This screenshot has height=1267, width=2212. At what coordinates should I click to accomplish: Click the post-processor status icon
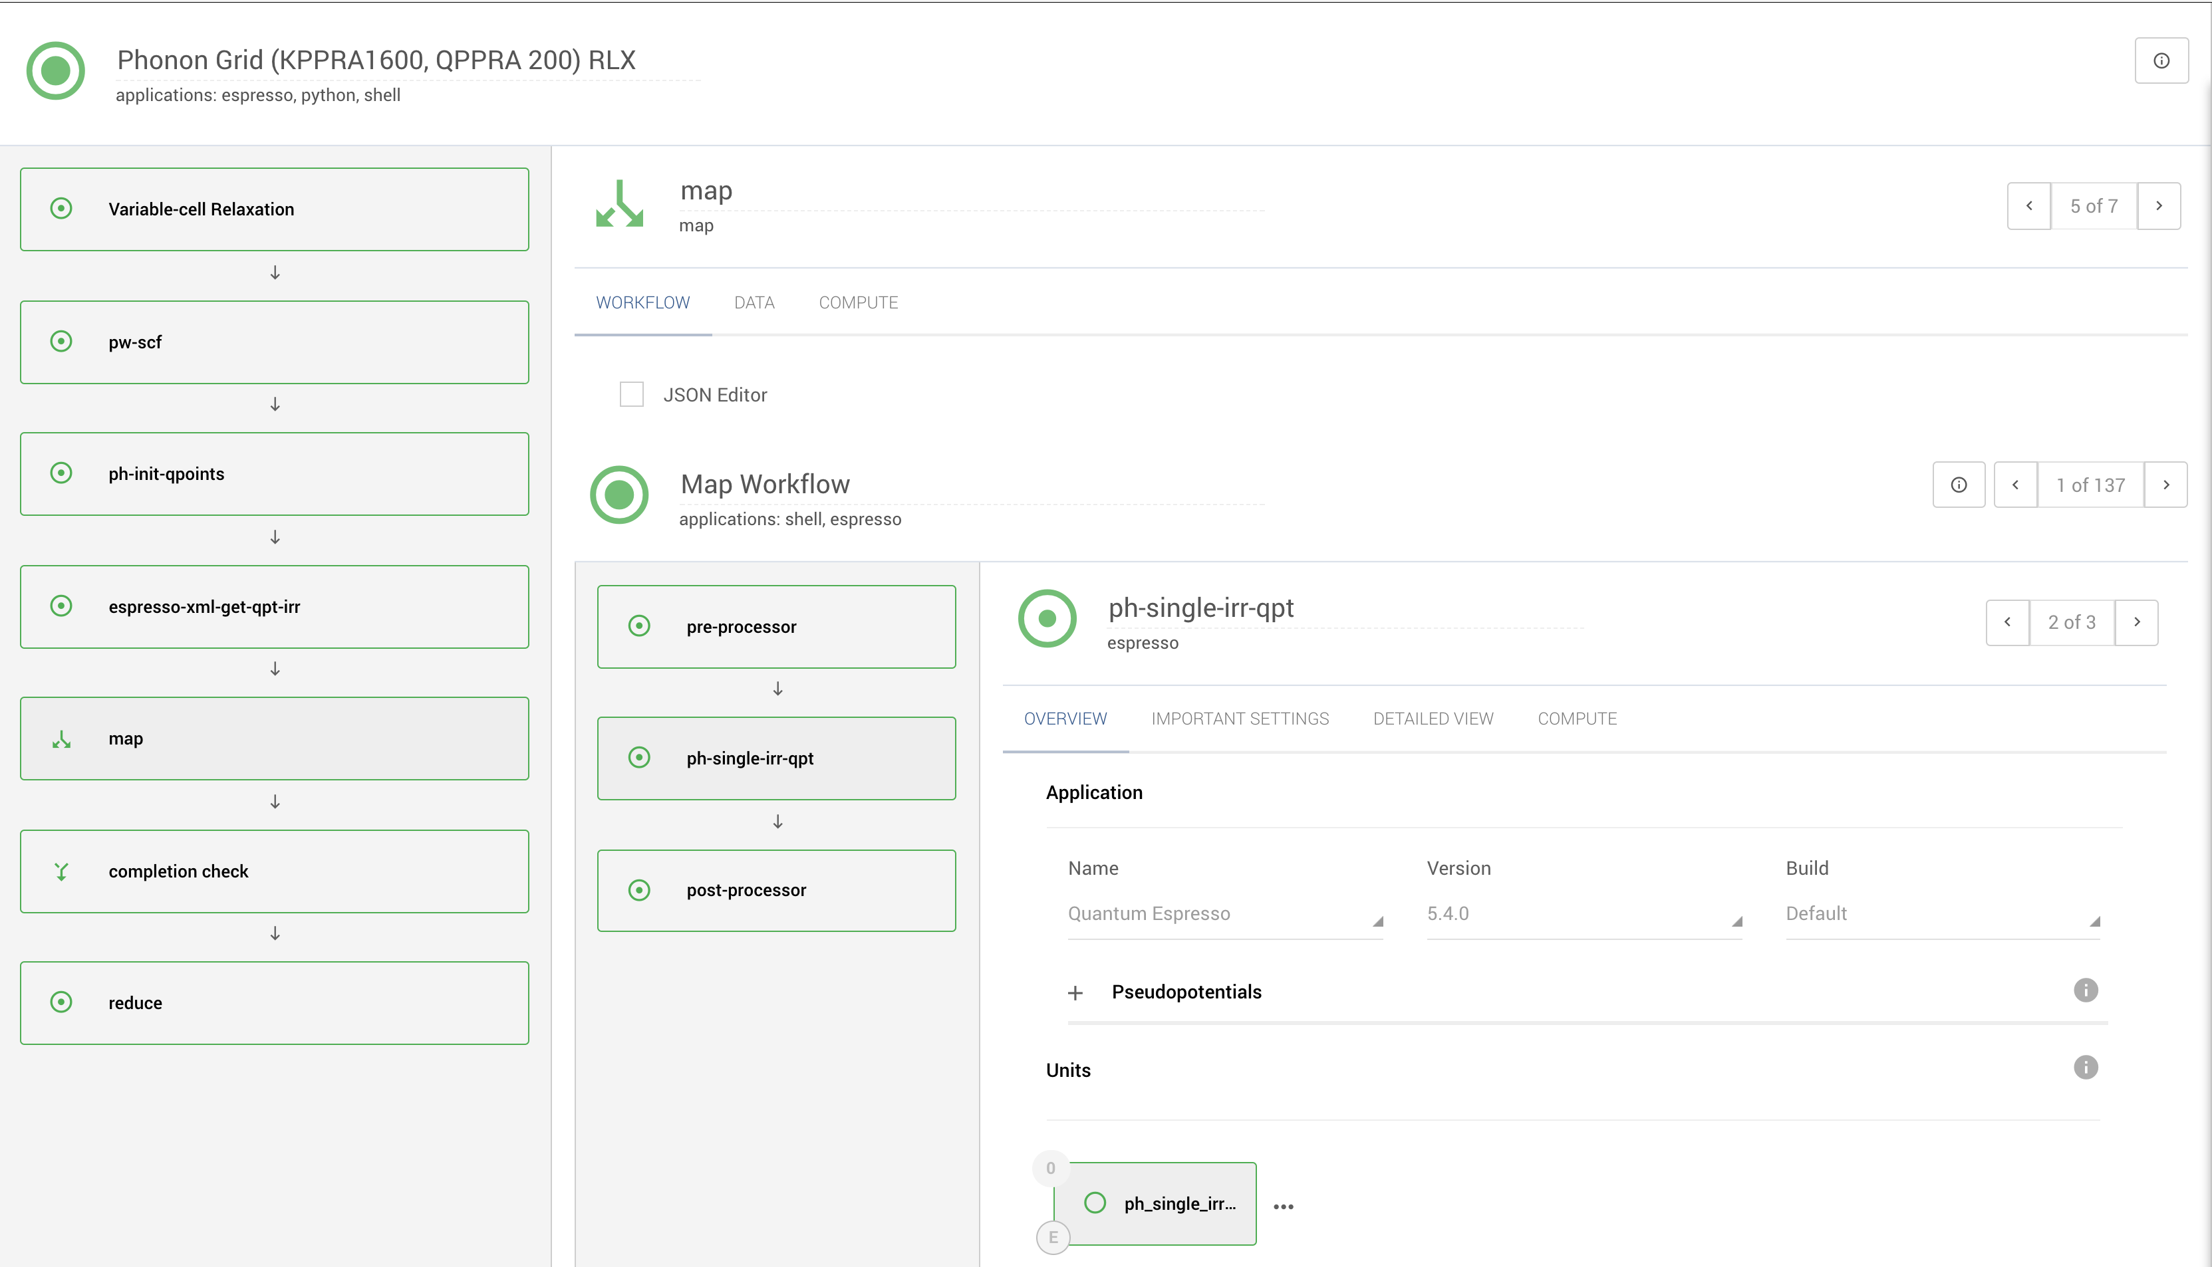(639, 890)
